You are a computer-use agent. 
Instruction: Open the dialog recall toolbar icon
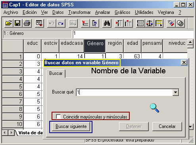39,23
